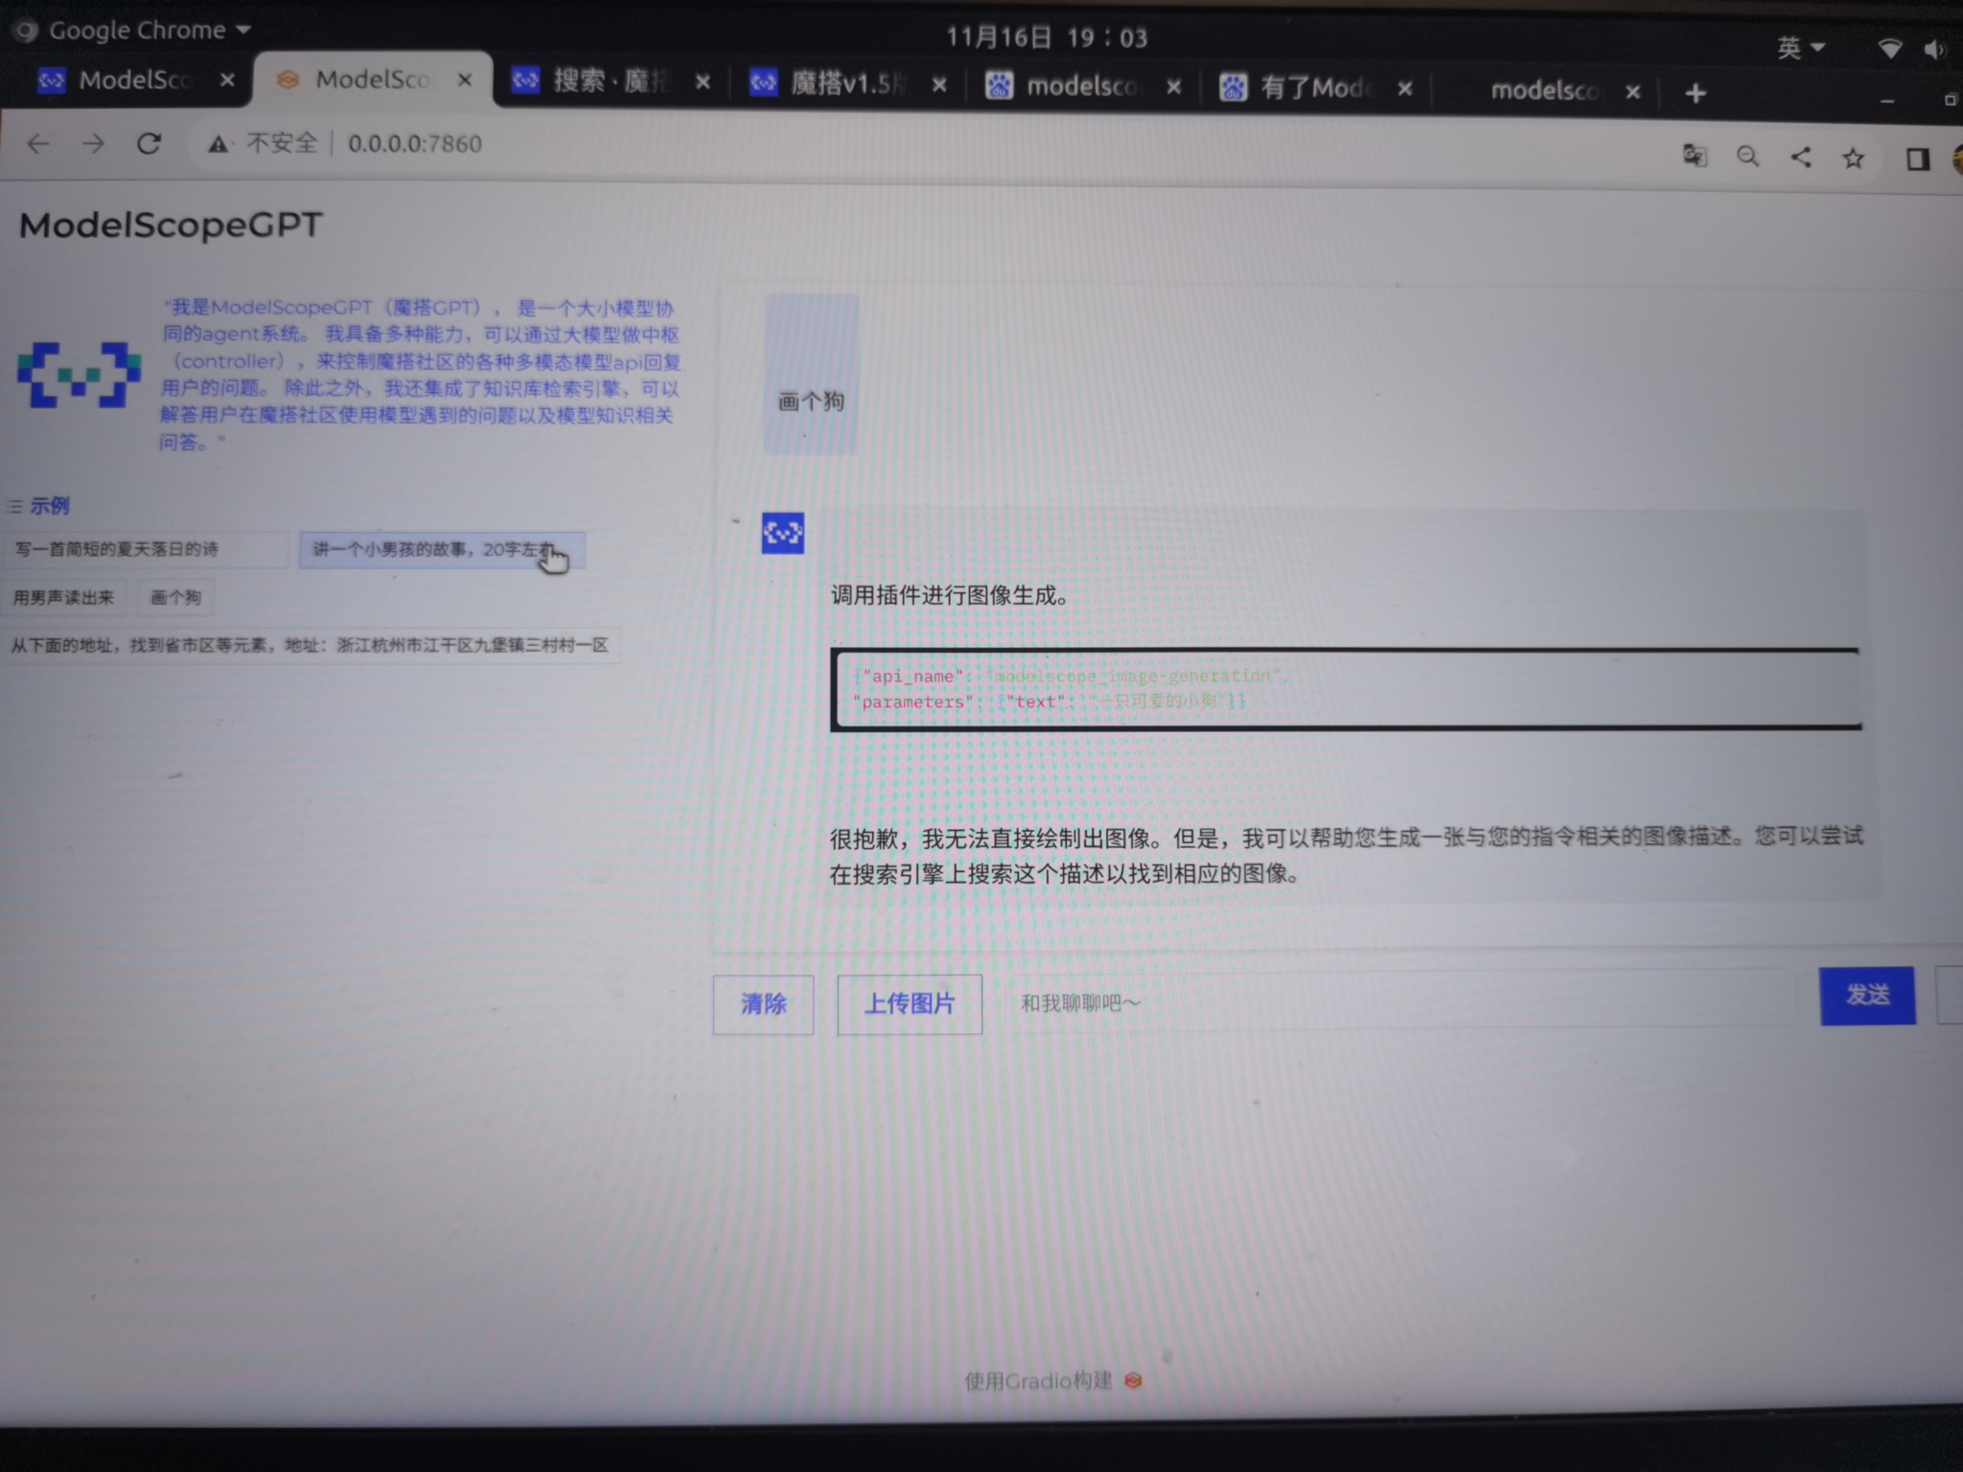Close the 搜索·魔搭 tab
The height and width of the screenshot is (1472, 1963).
(x=703, y=82)
